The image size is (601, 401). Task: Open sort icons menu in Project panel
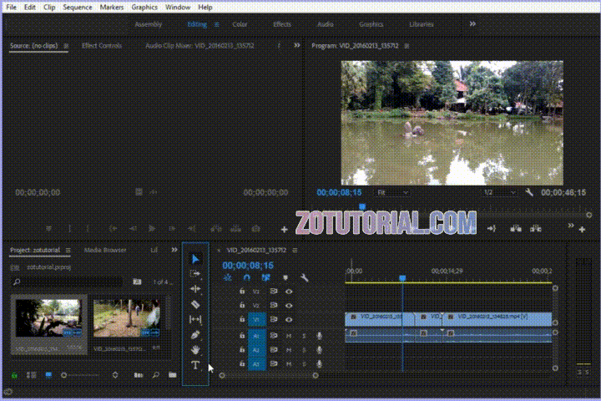coord(115,375)
